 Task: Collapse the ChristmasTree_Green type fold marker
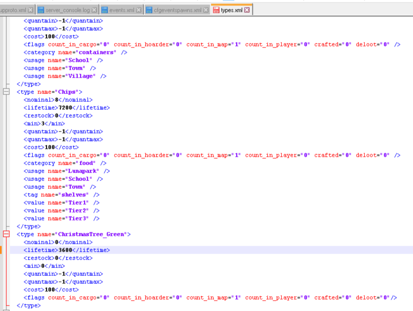6,234
